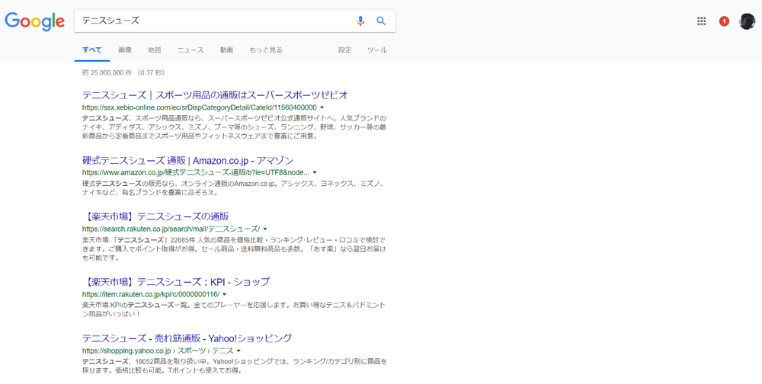
Task: Open the スーパースポーツゼビオ result link
Action: (x=215, y=95)
